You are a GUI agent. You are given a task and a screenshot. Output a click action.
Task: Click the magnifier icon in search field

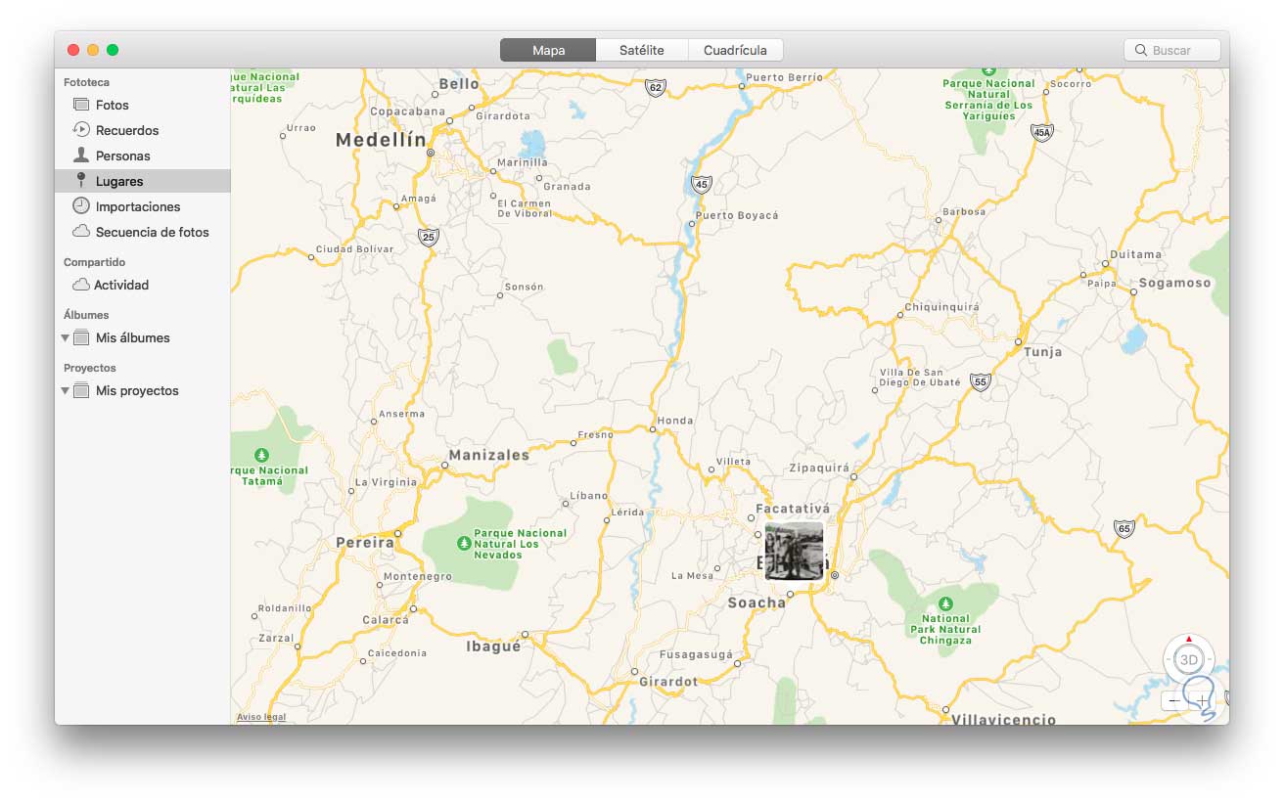click(x=1141, y=50)
